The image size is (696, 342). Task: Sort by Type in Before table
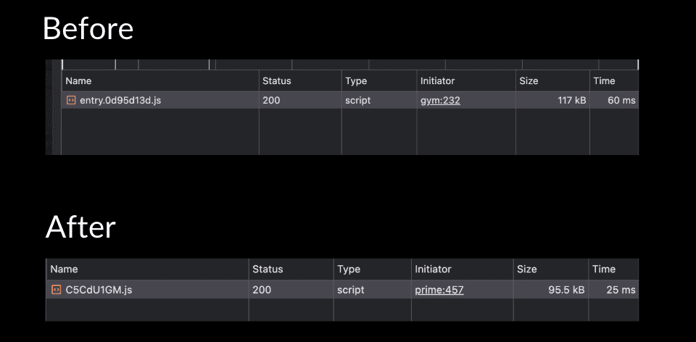pyautogui.click(x=379, y=80)
